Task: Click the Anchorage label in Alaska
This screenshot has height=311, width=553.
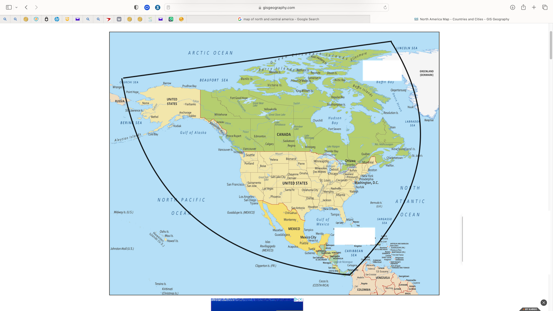Action: 185,113
